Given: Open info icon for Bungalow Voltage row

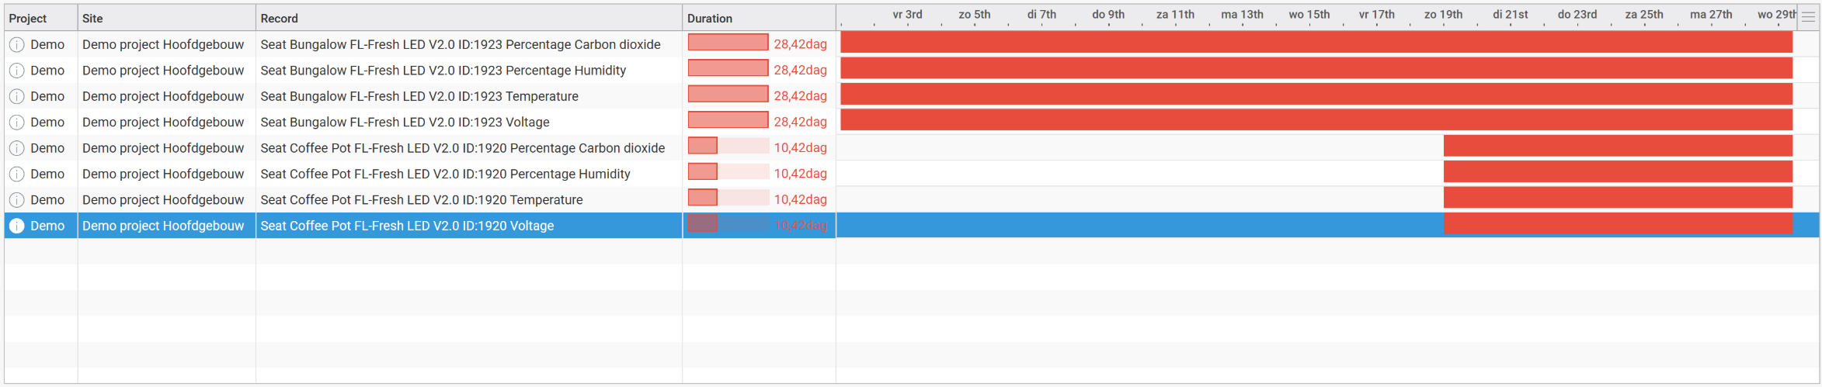Looking at the screenshot, I should click(16, 123).
